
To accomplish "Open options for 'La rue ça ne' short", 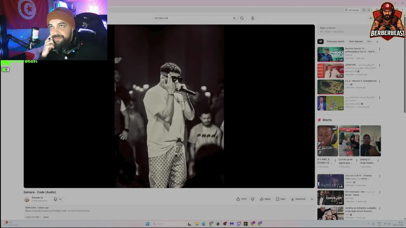I will point(357,161).
